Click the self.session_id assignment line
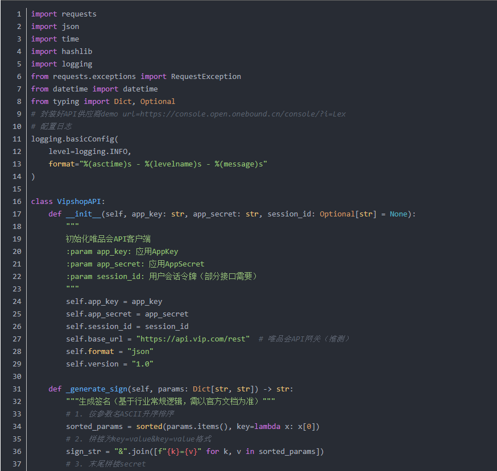The width and height of the screenshot is (497, 471). (x=127, y=326)
